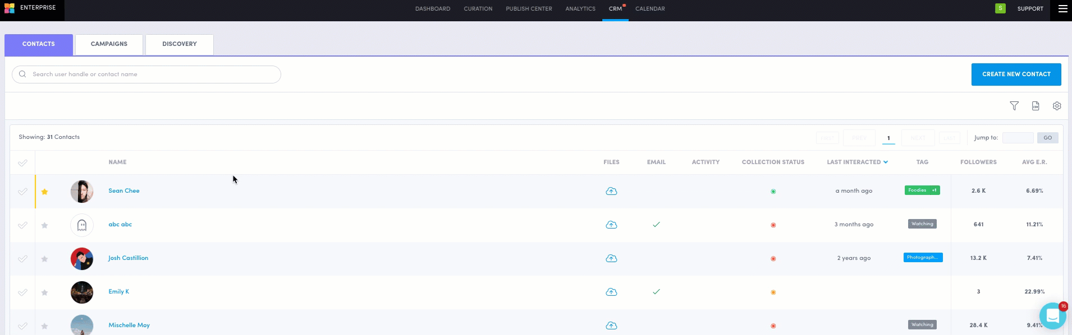
Task: Open the green S account menu
Action: pyautogui.click(x=1000, y=8)
